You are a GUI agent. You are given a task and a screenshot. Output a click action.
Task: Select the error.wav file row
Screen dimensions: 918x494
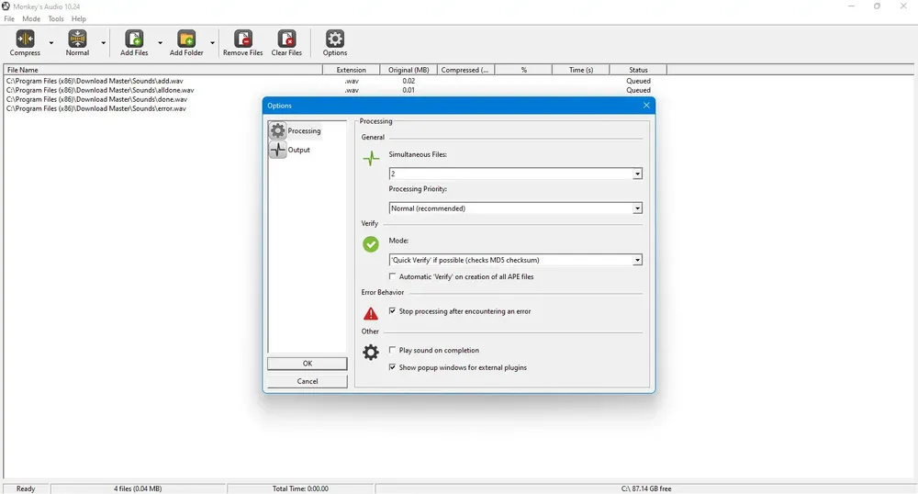pyautogui.click(x=96, y=108)
